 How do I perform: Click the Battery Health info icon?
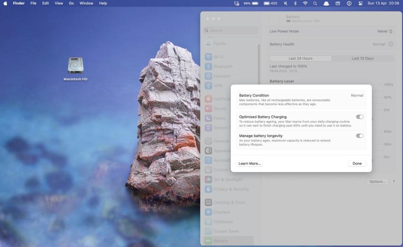[x=391, y=44]
